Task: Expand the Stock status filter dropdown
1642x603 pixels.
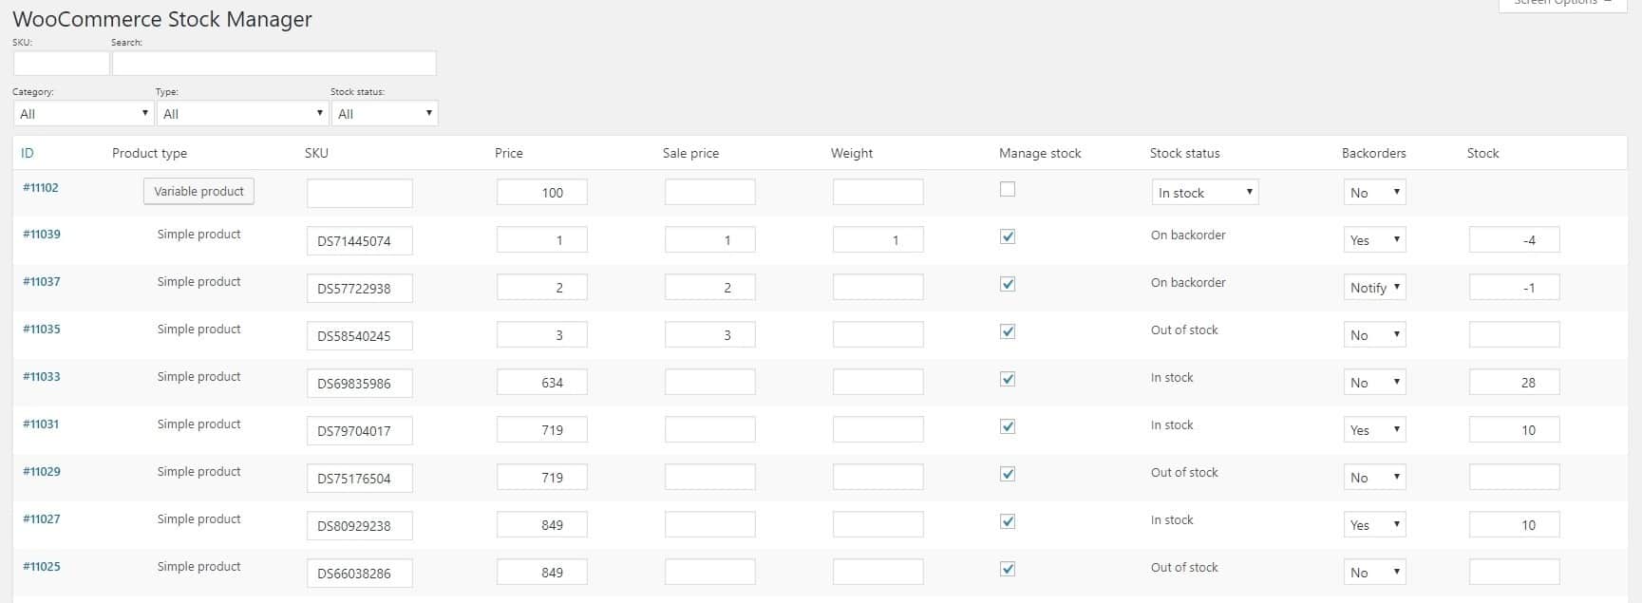Action: 384,113
